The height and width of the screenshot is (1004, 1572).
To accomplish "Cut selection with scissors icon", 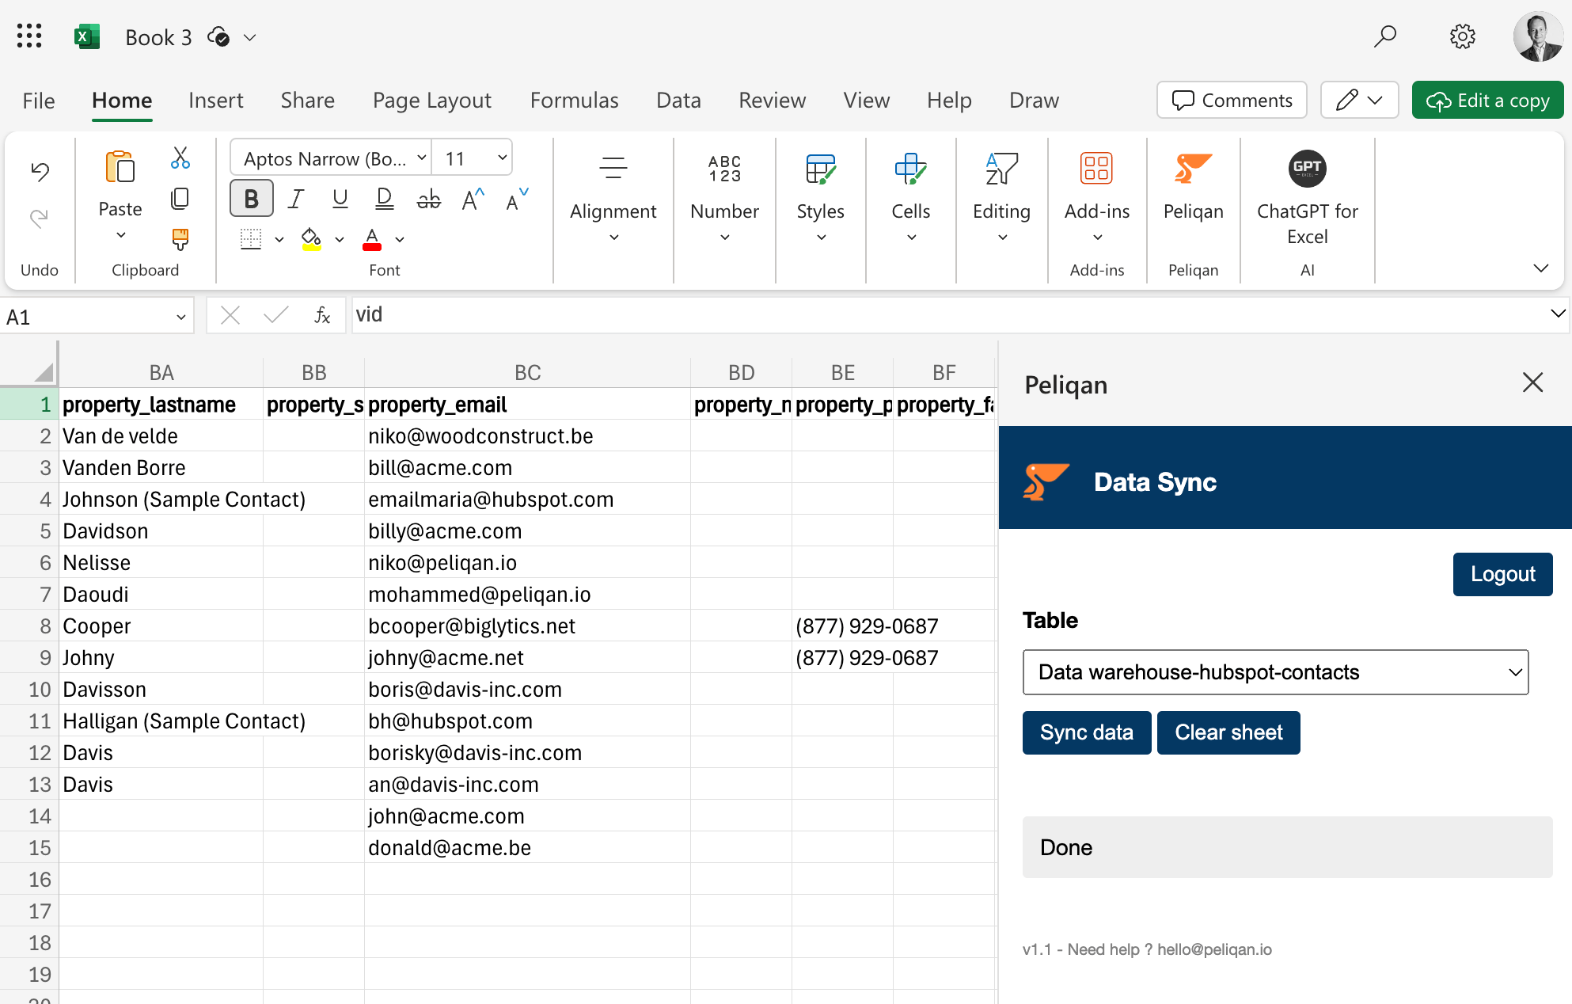I will click(180, 158).
